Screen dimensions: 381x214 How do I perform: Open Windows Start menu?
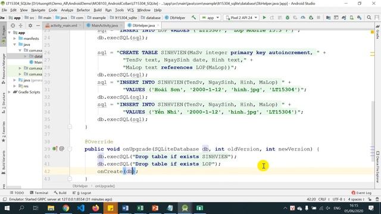[x=7, y=208]
